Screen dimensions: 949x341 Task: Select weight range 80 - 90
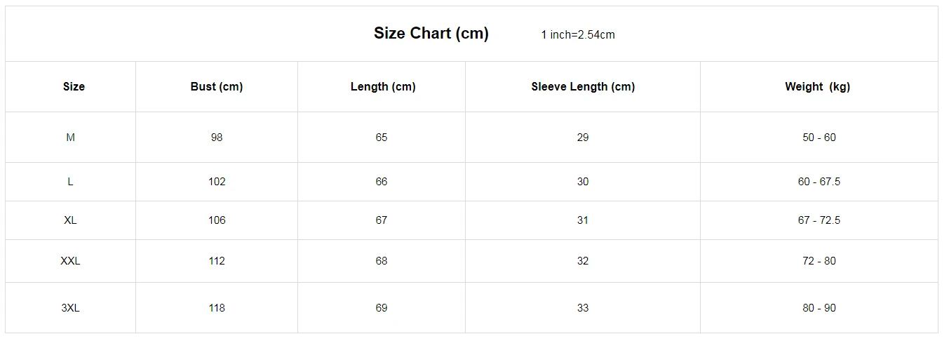click(819, 308)
